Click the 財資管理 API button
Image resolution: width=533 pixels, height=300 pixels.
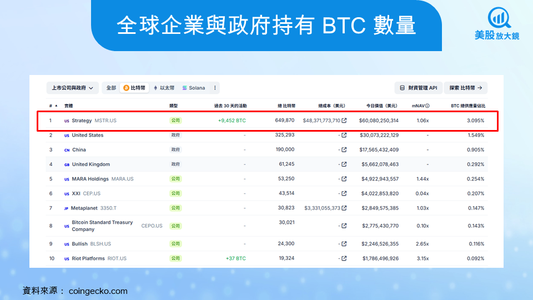[x=419, y=88]
